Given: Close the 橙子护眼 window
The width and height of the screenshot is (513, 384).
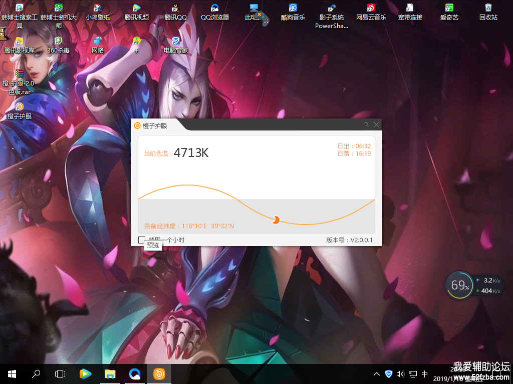Looking at the screenshot, I should [x=376, y=124].
